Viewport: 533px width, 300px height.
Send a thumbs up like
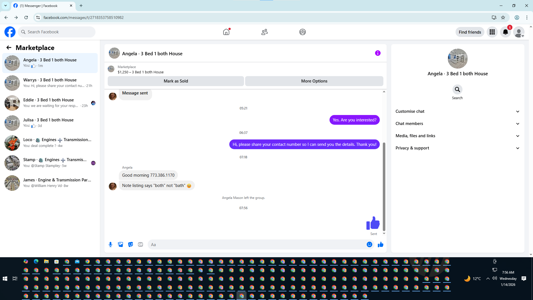coord(380,244)
